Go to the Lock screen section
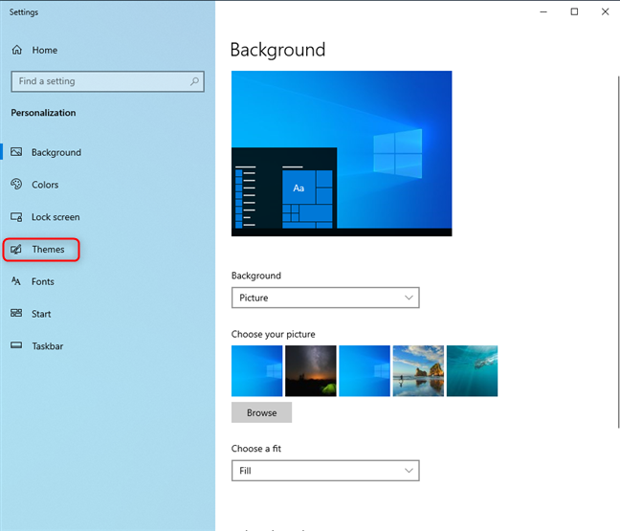 pyautogui.click(x=55, y=217)
